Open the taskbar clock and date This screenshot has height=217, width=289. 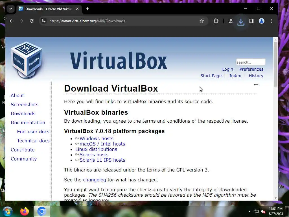click(276, 211)
